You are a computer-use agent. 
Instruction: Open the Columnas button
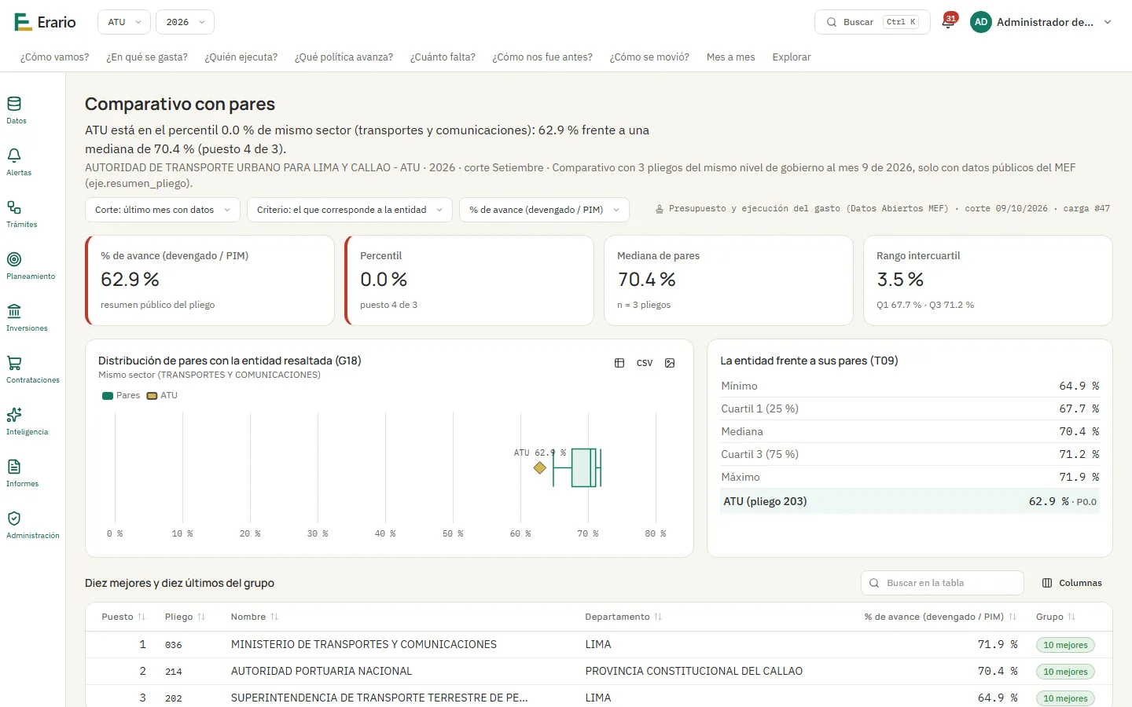point(1072,583)
